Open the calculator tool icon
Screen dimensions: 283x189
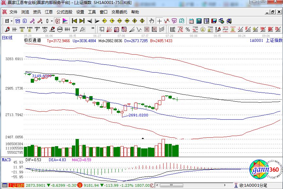199,21
